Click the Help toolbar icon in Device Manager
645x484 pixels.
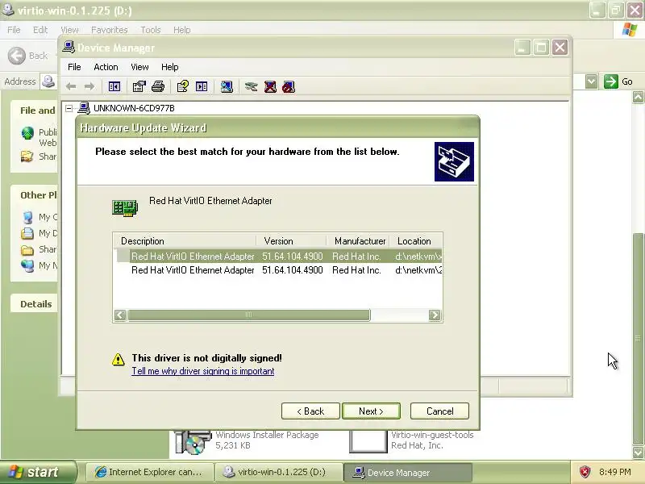[x=183, y=86]
